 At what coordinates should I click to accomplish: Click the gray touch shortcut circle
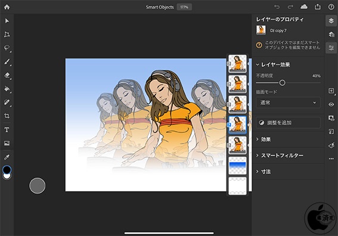click(x=38, y=185)
